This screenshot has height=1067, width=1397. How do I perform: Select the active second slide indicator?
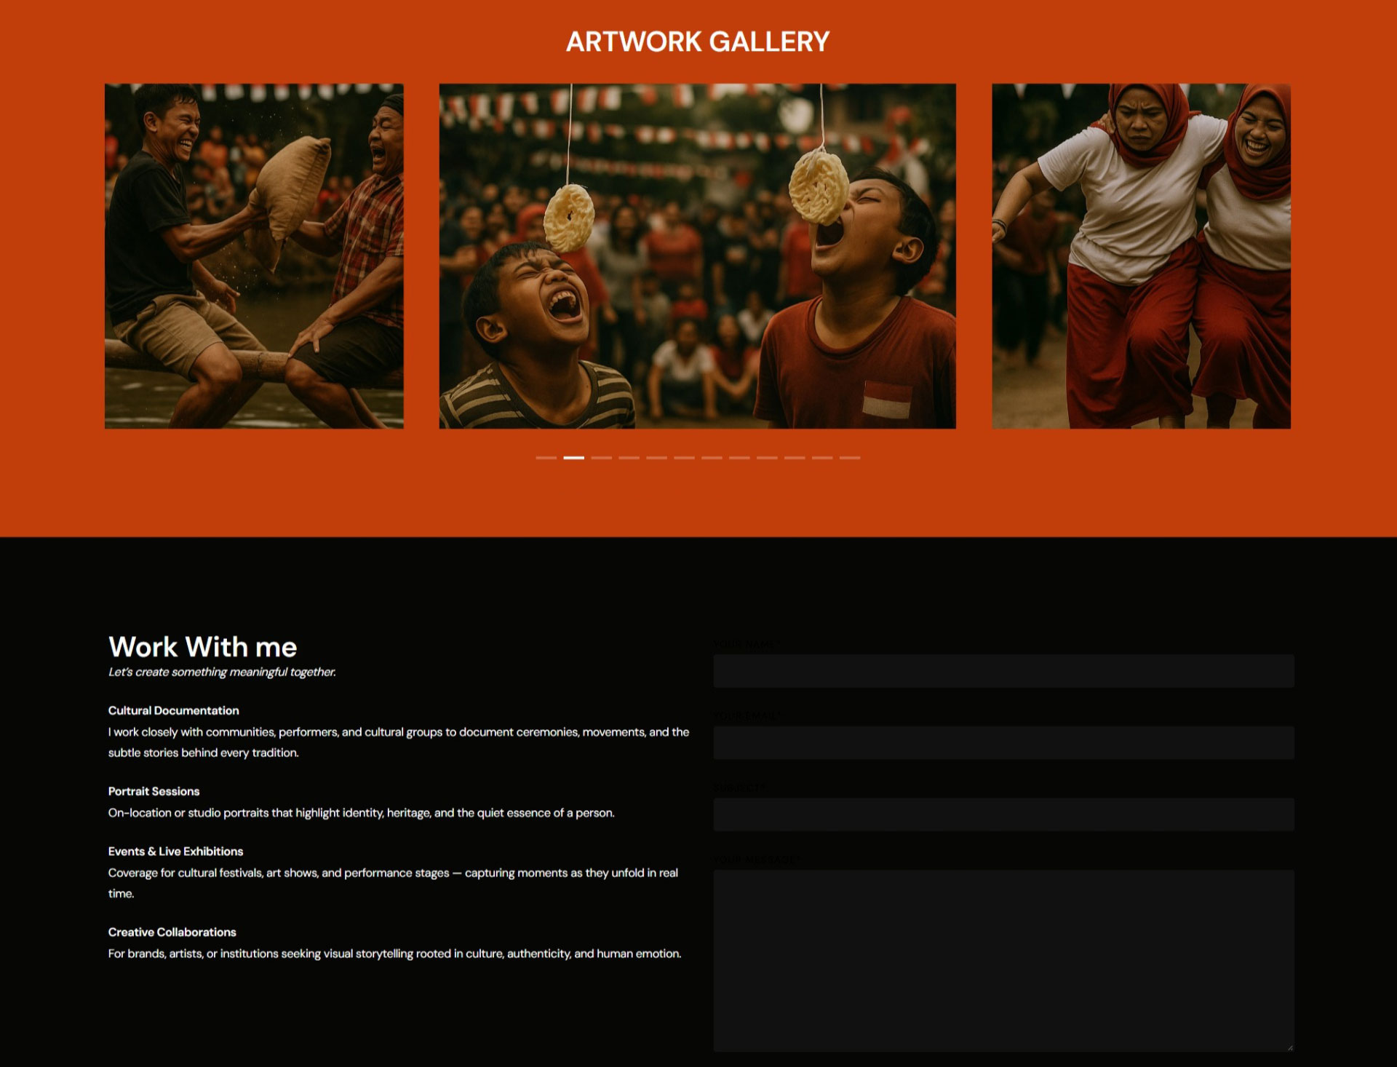coord(573,458)
